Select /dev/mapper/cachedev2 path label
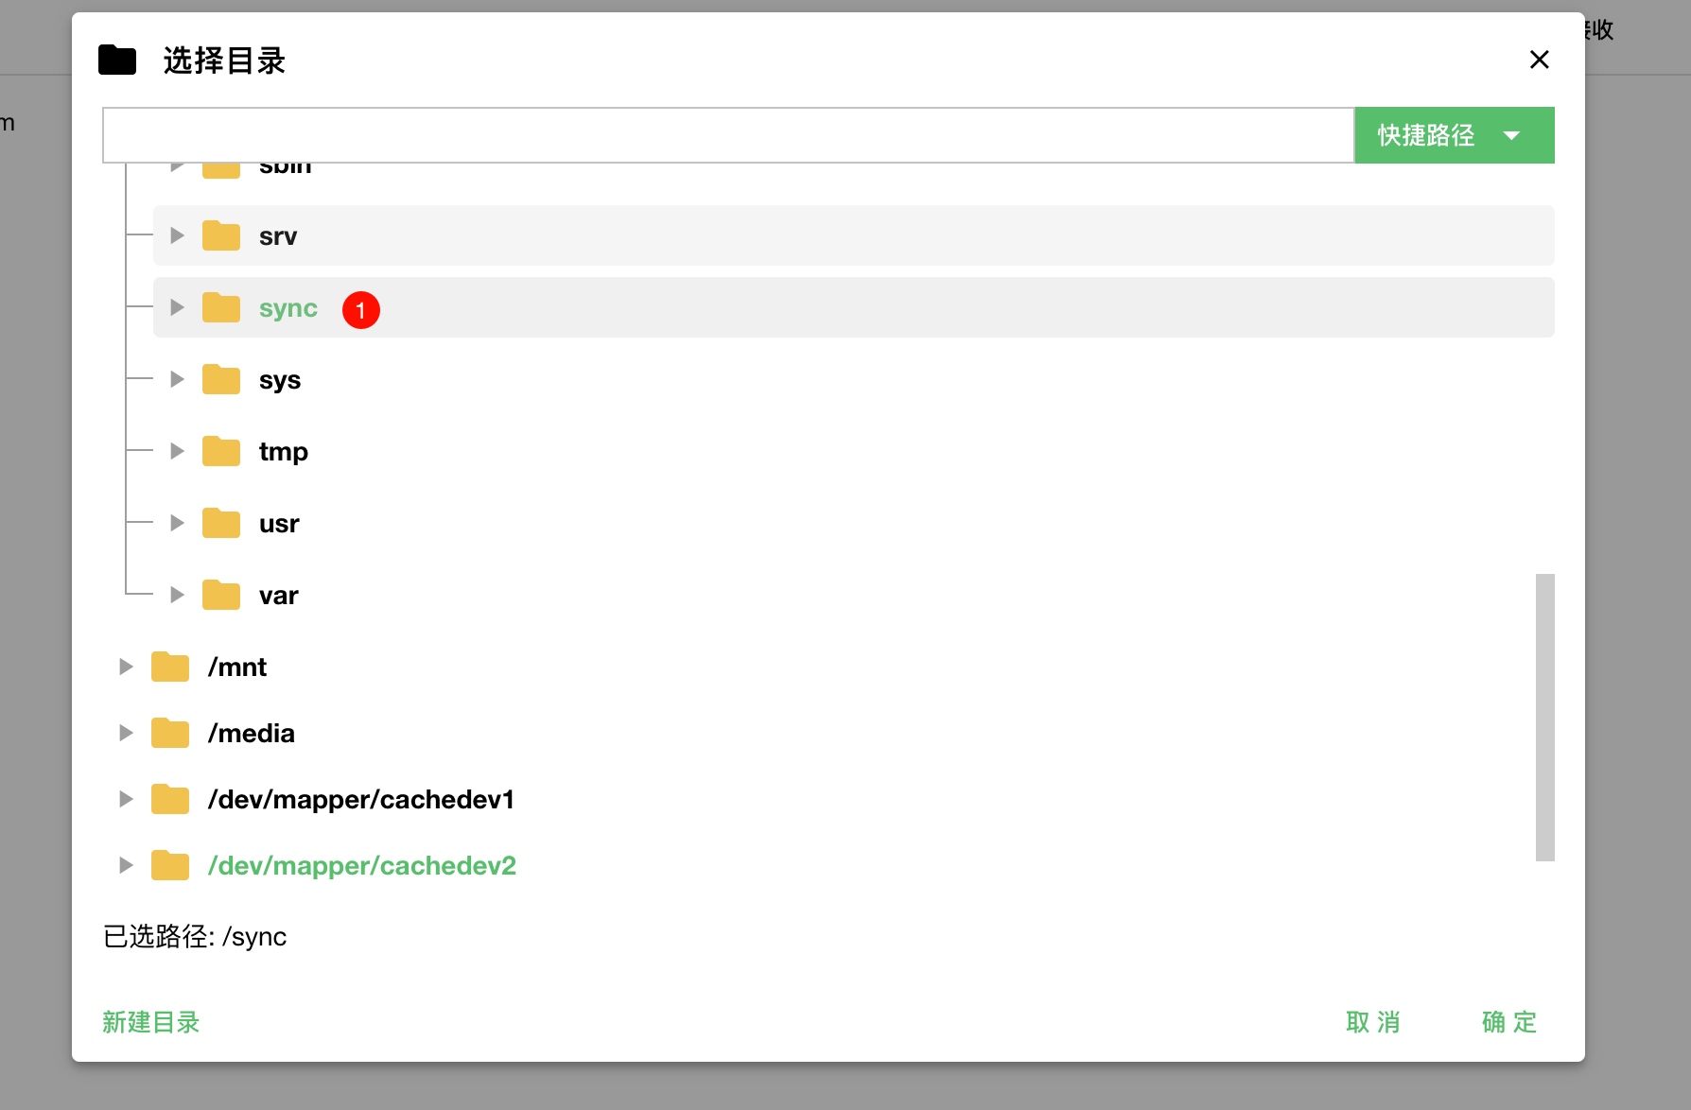 [x=362, y=866]
